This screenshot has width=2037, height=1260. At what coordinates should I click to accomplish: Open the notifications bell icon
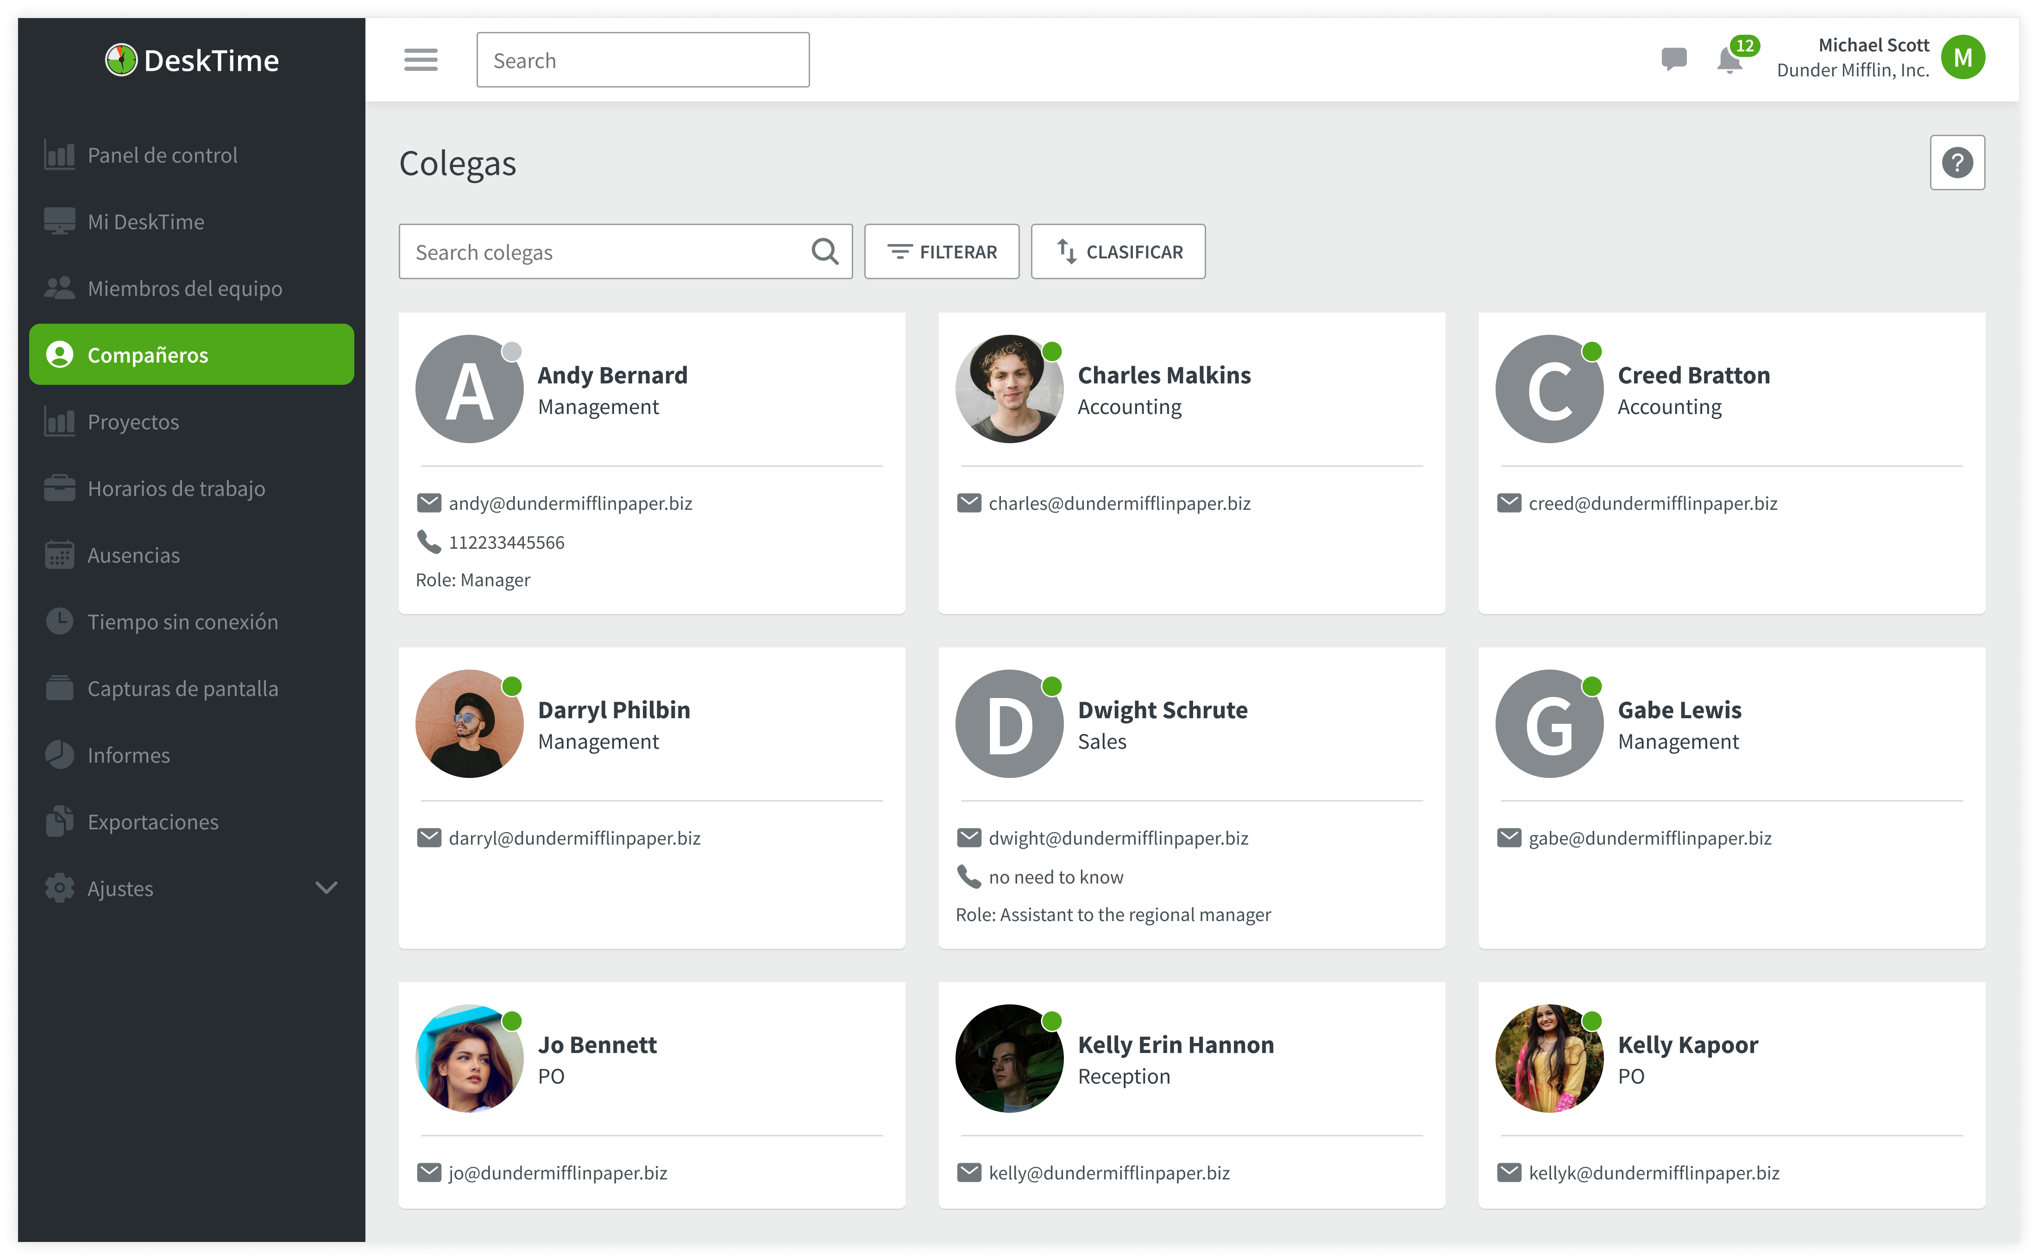click(x=1729, y=60)
